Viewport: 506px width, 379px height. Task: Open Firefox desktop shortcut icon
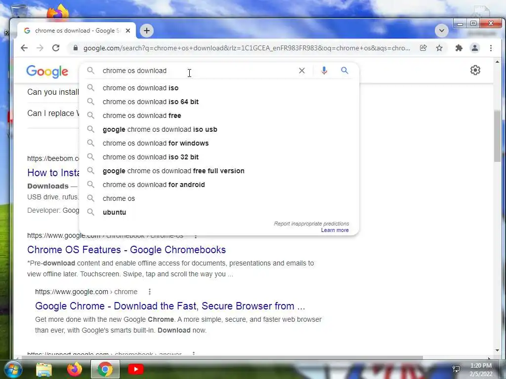pyautogui.click(x=58, y=11)
